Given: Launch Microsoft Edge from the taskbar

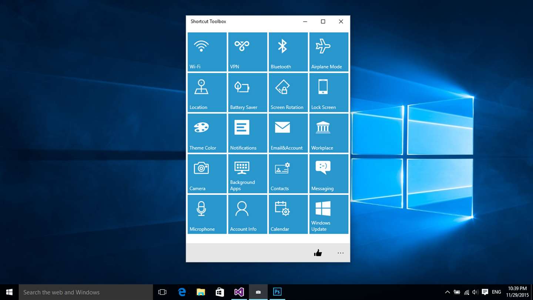Looking at the screenshot, I should click(182, 292).
